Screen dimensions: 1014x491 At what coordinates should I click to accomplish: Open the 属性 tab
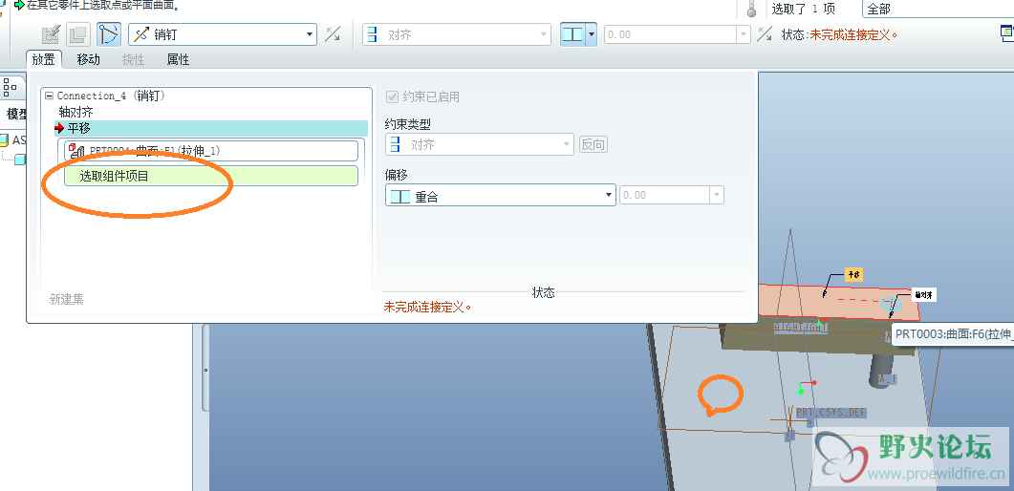point(178,59)
